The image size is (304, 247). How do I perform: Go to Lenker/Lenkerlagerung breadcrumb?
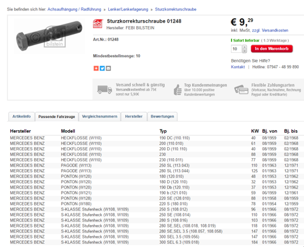(128, 9)
